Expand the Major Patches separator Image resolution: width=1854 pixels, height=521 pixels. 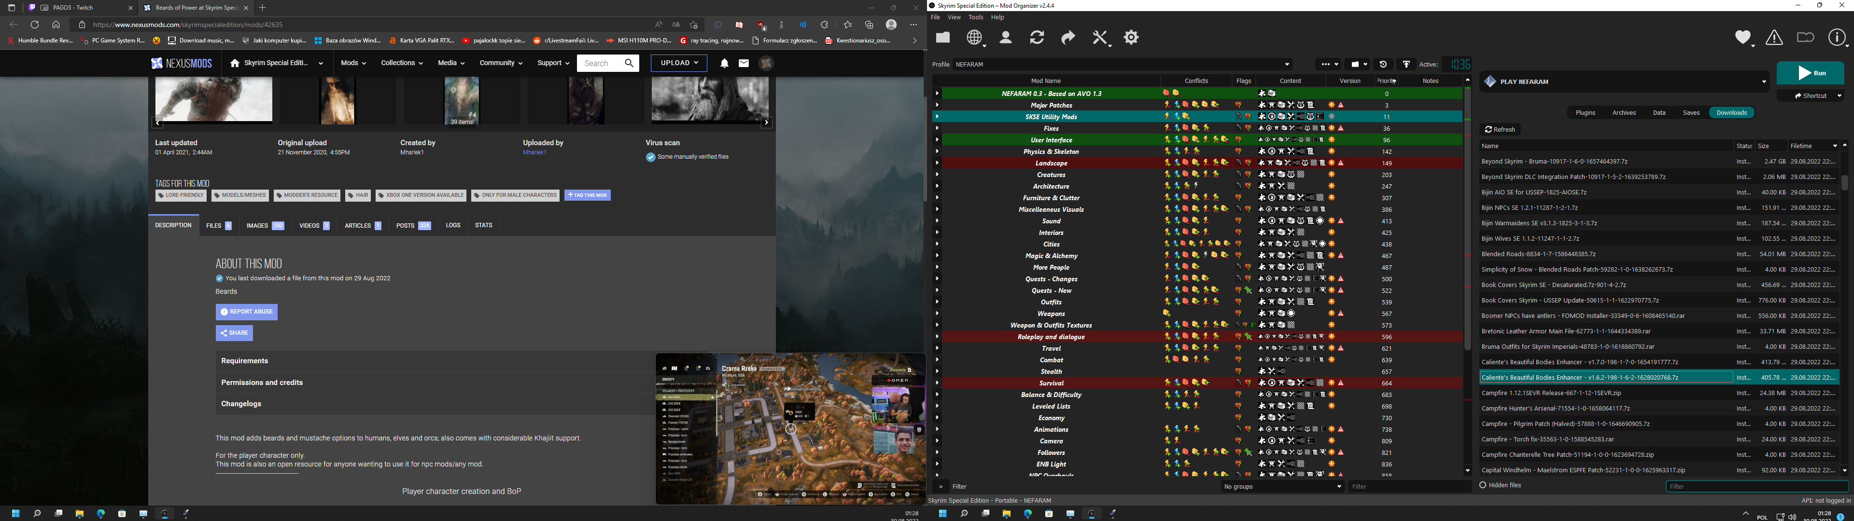point(937,105)
